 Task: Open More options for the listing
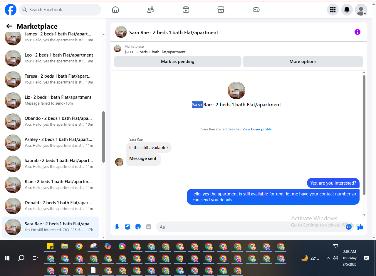point(303,62)
